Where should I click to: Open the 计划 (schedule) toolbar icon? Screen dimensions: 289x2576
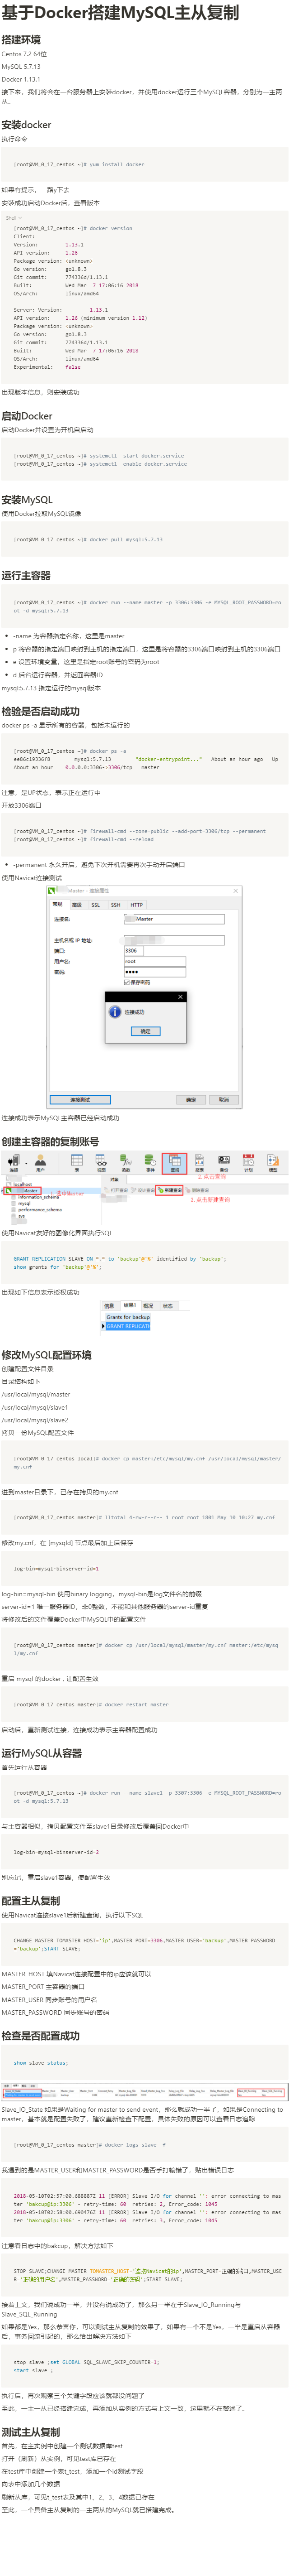click(248, 1163)
